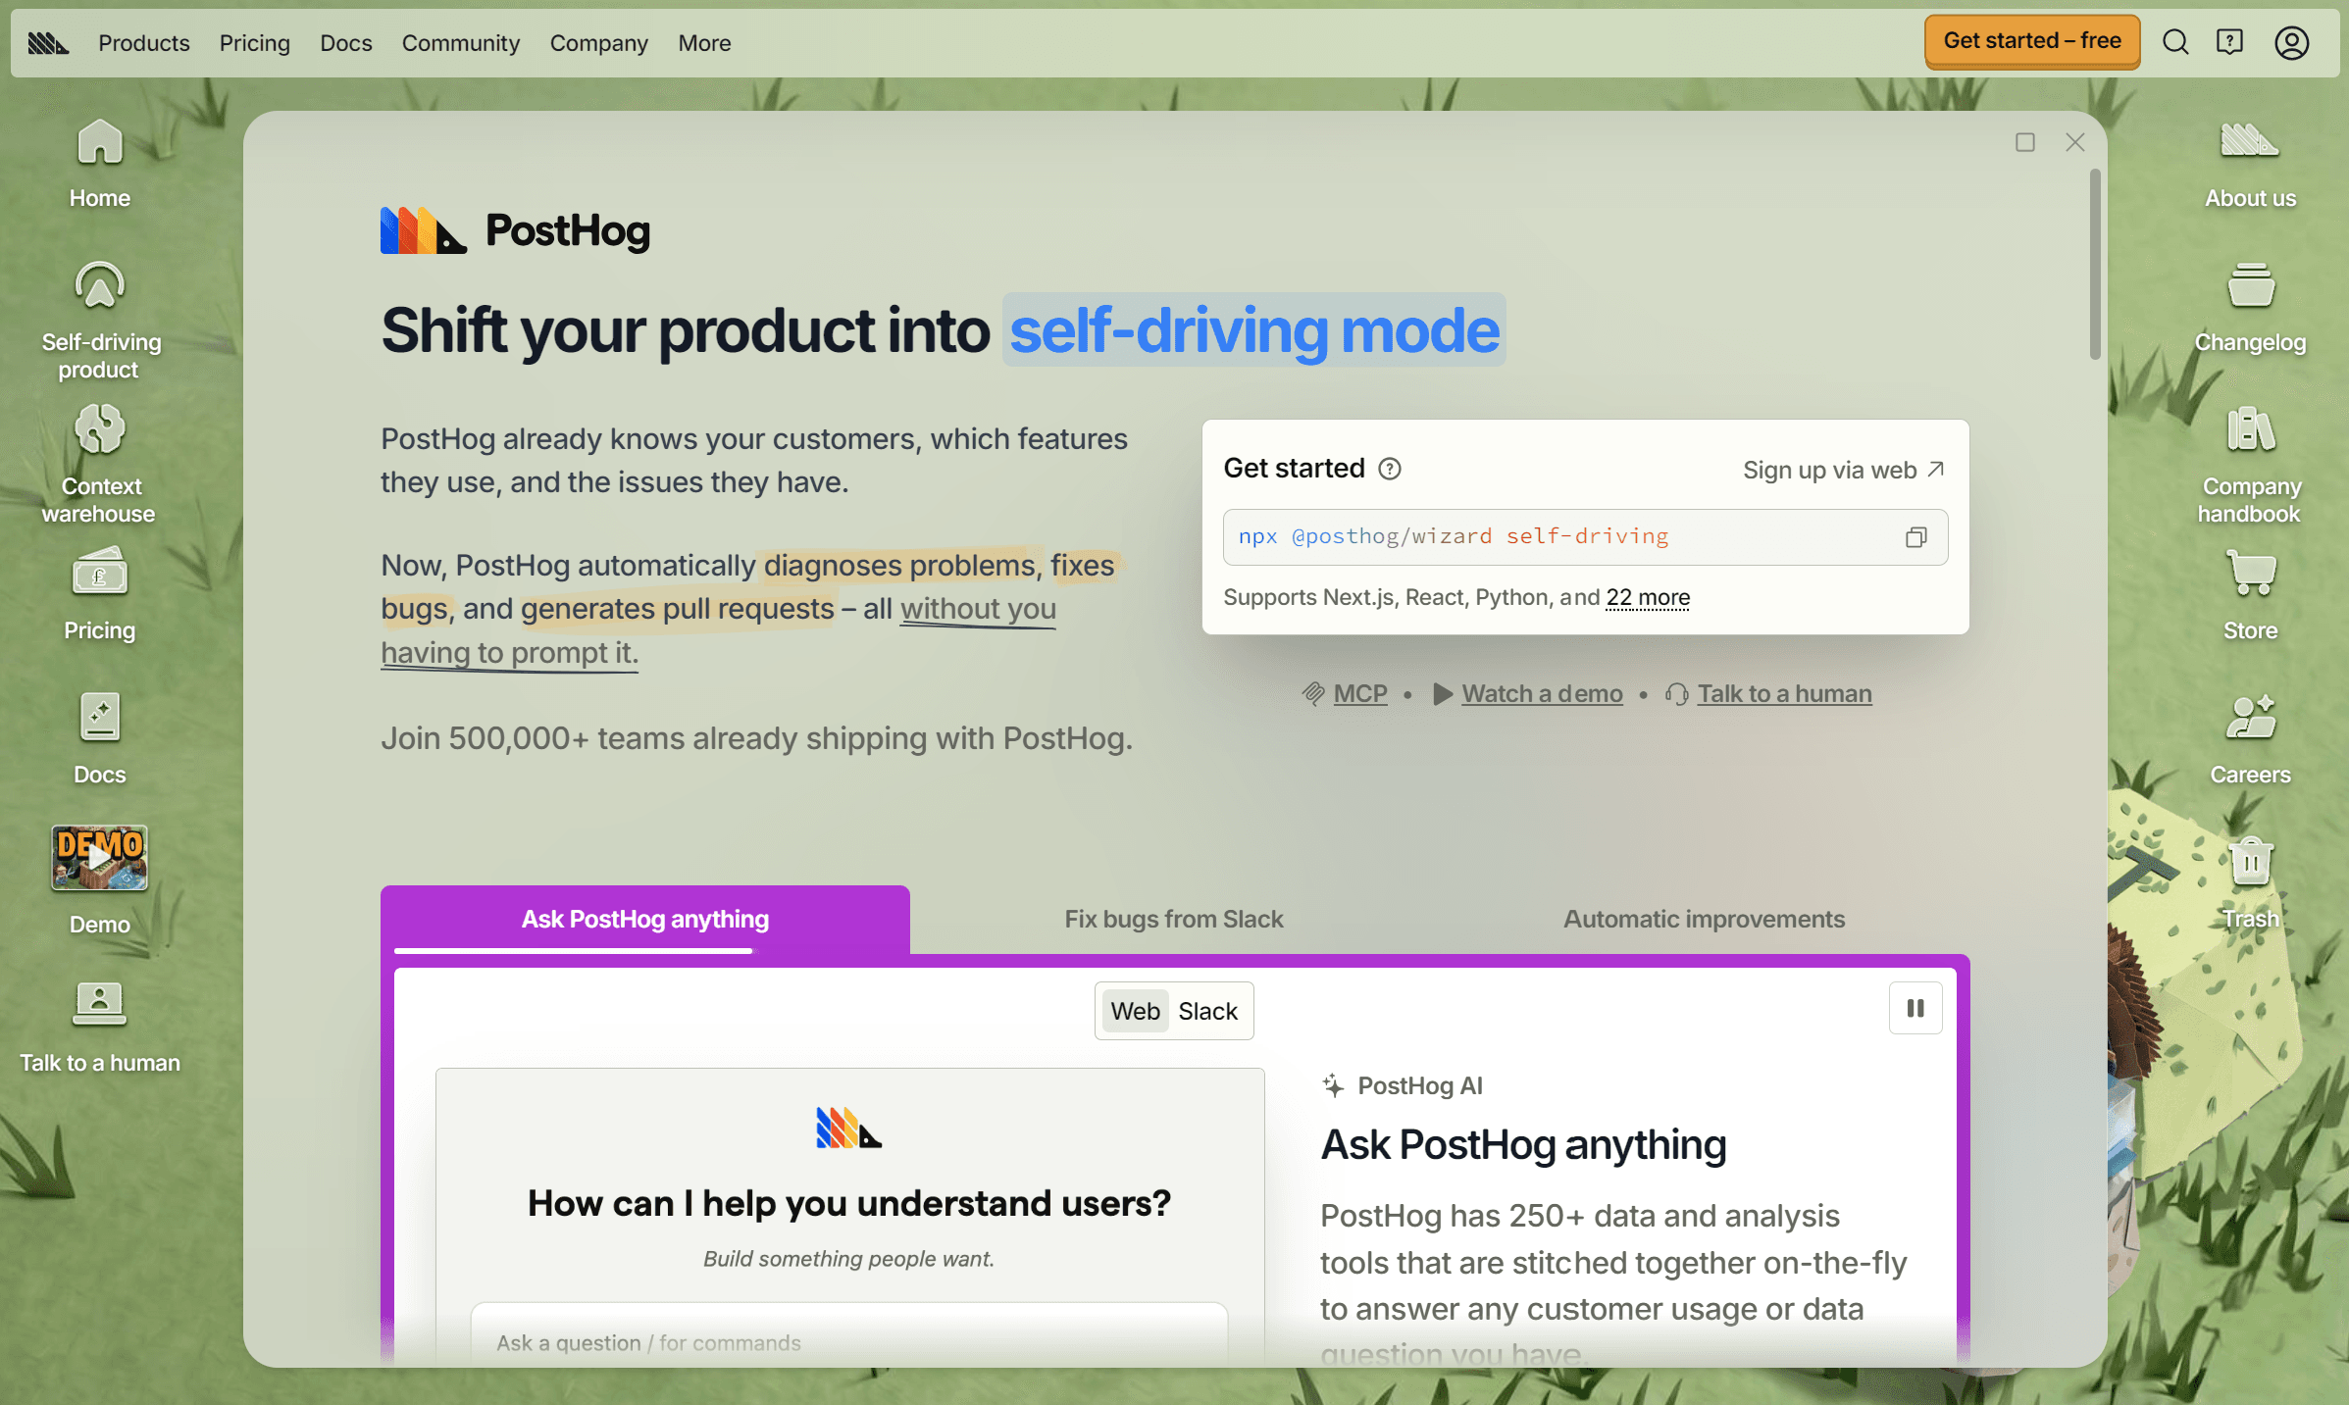Click the Get started info icon
The width and height of the screenshot is (2349, 1405).
point(1390,469)
